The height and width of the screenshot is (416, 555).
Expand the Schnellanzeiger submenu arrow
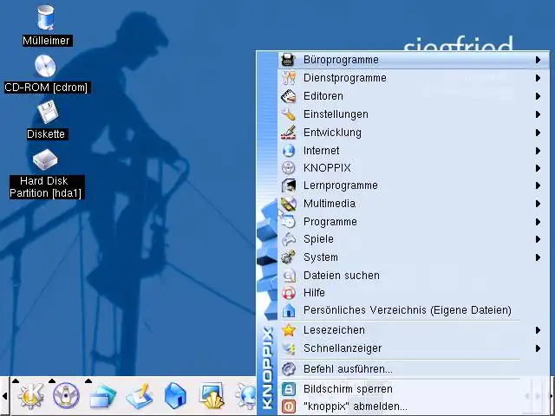pos(538,348)
